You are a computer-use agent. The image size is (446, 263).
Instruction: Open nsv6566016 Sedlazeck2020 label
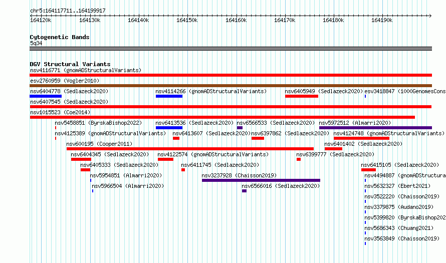click(x=281, y=186)
